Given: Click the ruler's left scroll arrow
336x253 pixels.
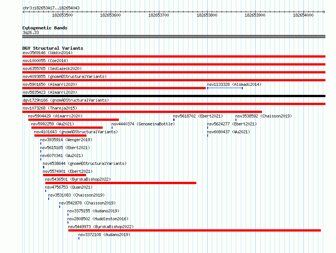Looking at the screenshot, I should (x=23, y=12).
